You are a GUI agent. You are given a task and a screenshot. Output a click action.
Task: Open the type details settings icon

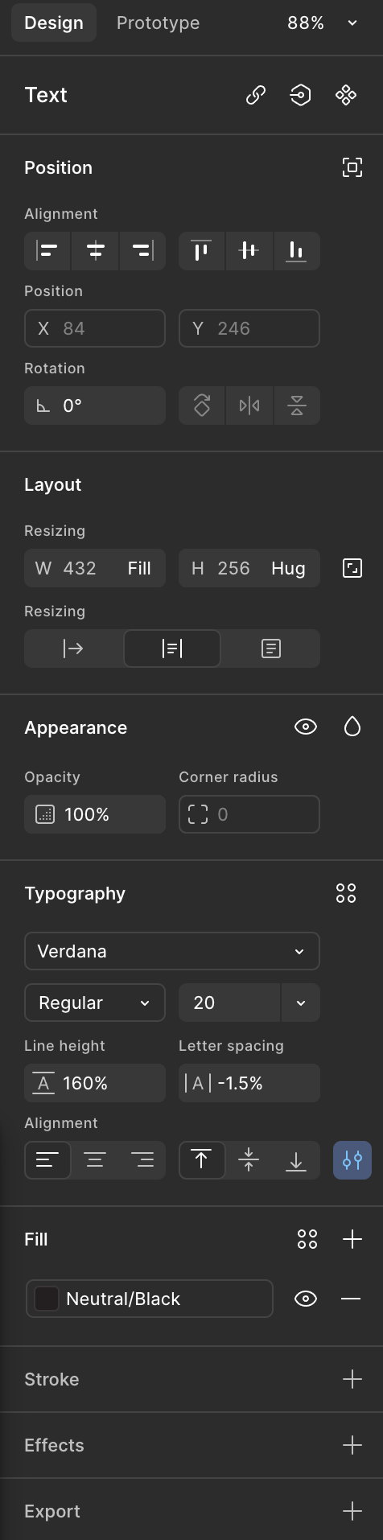[352, 1160]
